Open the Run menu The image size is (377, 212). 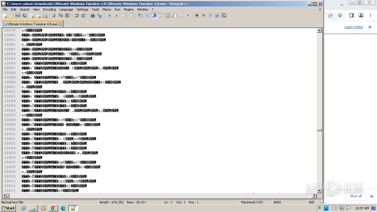pyautogui.click(x=118, y=9)
